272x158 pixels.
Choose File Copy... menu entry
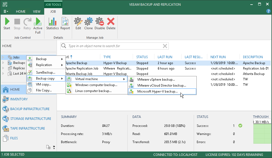46,90
